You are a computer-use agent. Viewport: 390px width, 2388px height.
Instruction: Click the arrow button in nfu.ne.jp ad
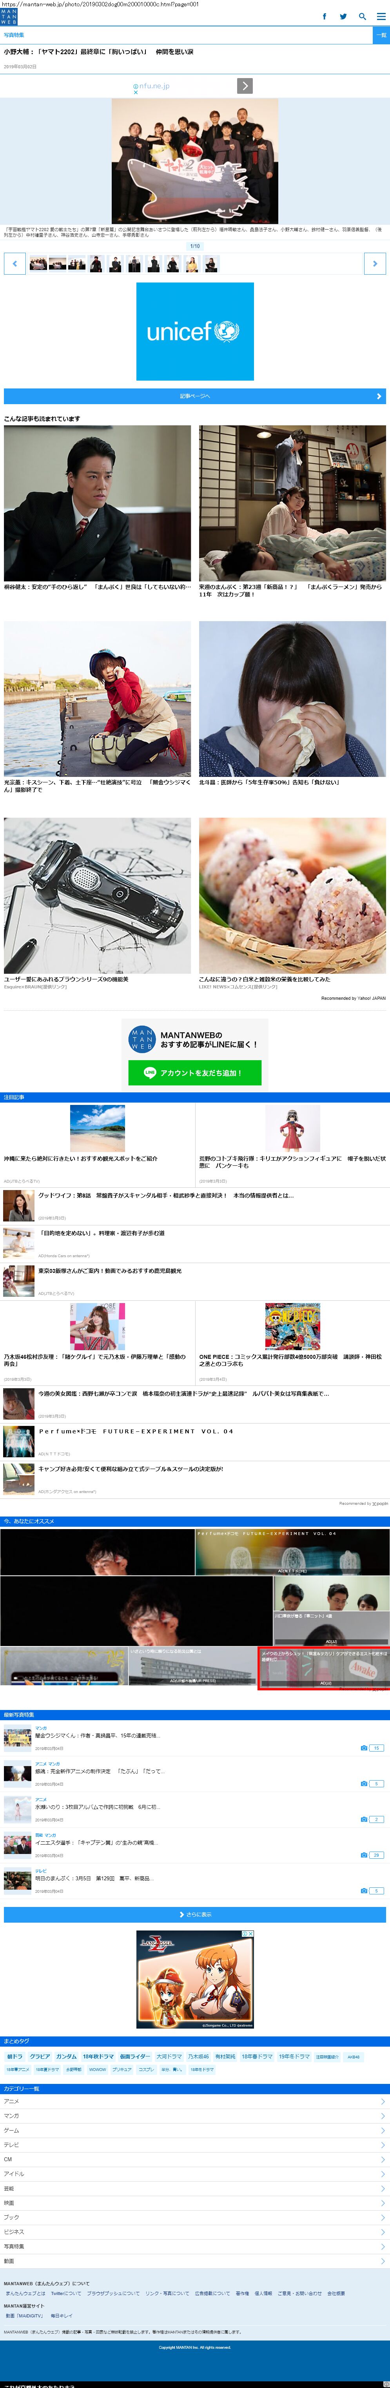pos(245,86)
